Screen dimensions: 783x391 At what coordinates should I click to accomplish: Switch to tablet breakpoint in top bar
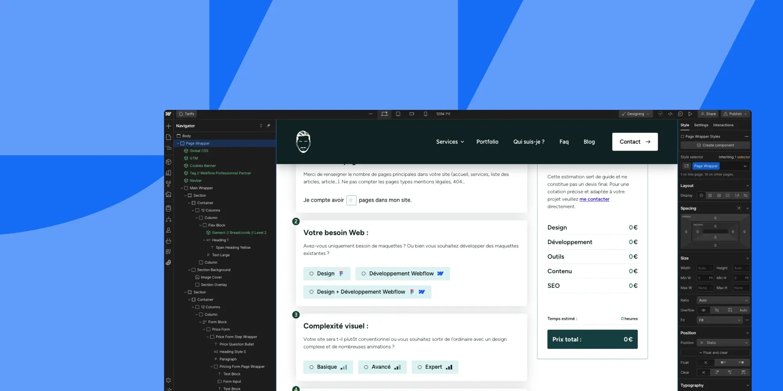pyautogui.click(x=398, y=114)
